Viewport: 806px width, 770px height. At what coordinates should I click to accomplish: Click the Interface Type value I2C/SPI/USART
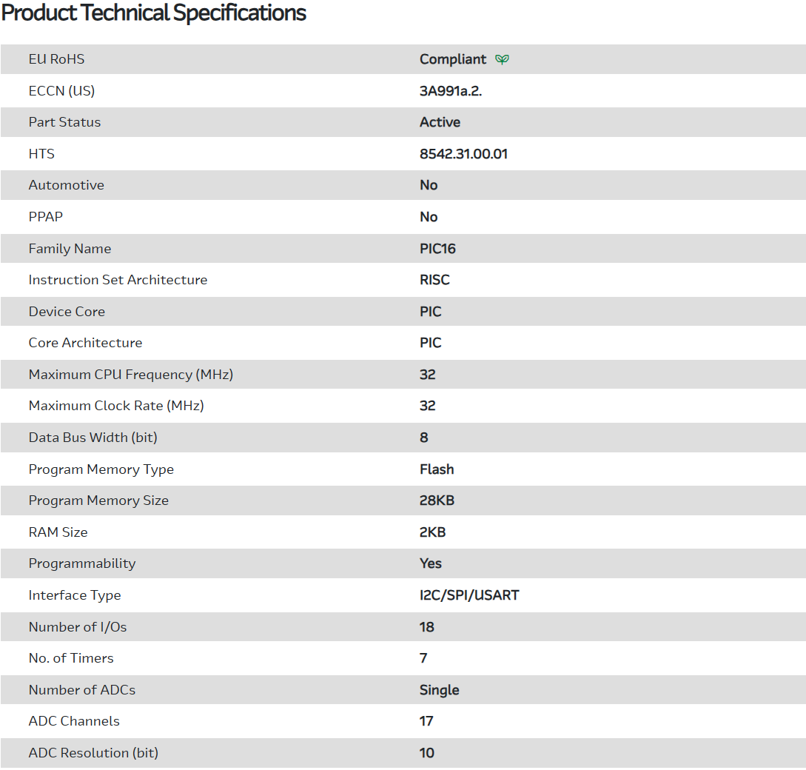[x=469, y=595]
